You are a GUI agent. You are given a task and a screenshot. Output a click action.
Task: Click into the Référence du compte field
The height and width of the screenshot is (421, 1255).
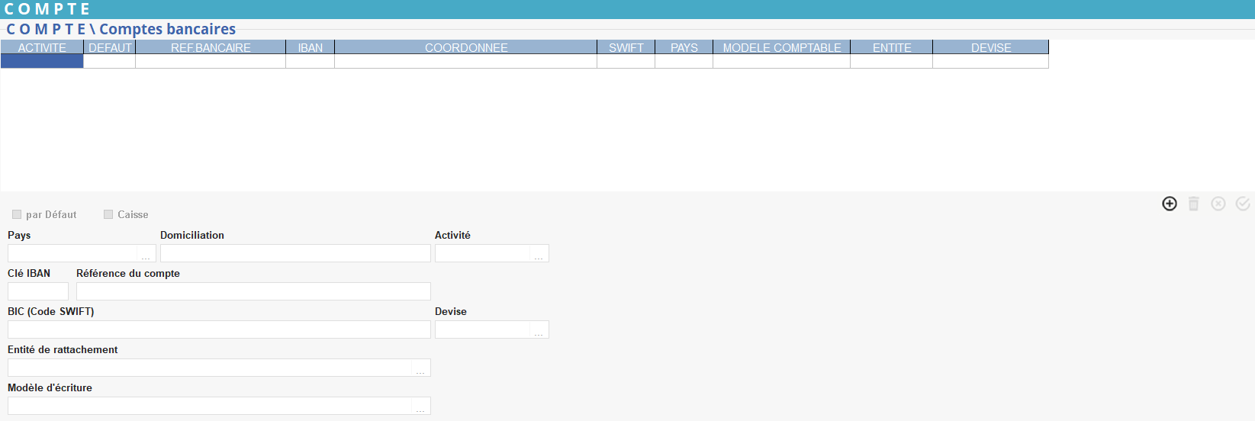[x=253, y=291]
